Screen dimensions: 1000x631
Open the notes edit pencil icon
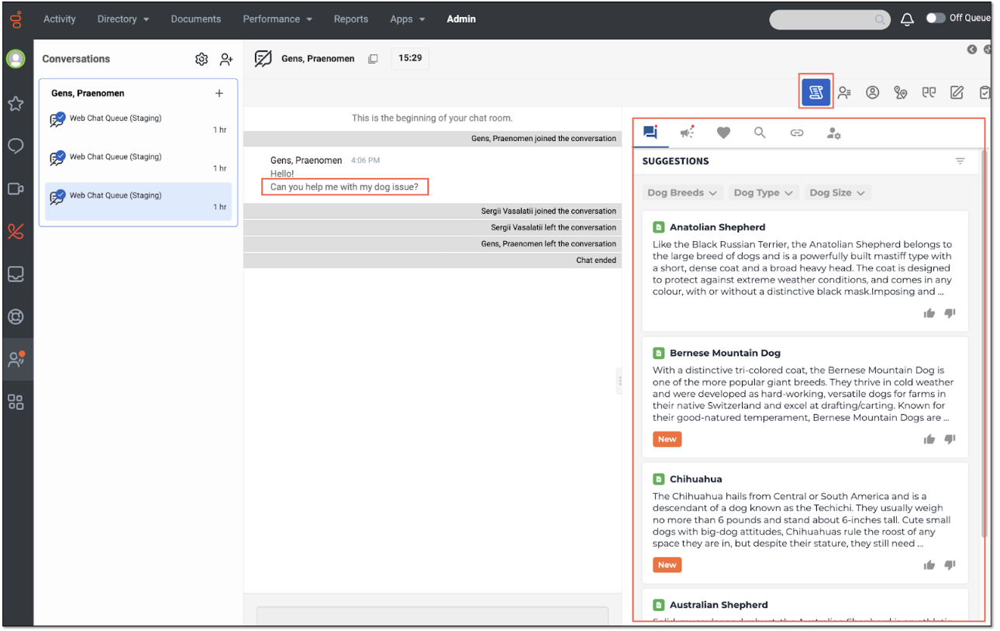point(957,93)
